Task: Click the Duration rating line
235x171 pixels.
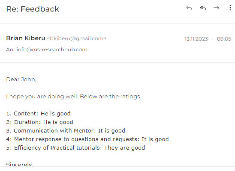Action: pyautogui.click(x=39, y=122)
